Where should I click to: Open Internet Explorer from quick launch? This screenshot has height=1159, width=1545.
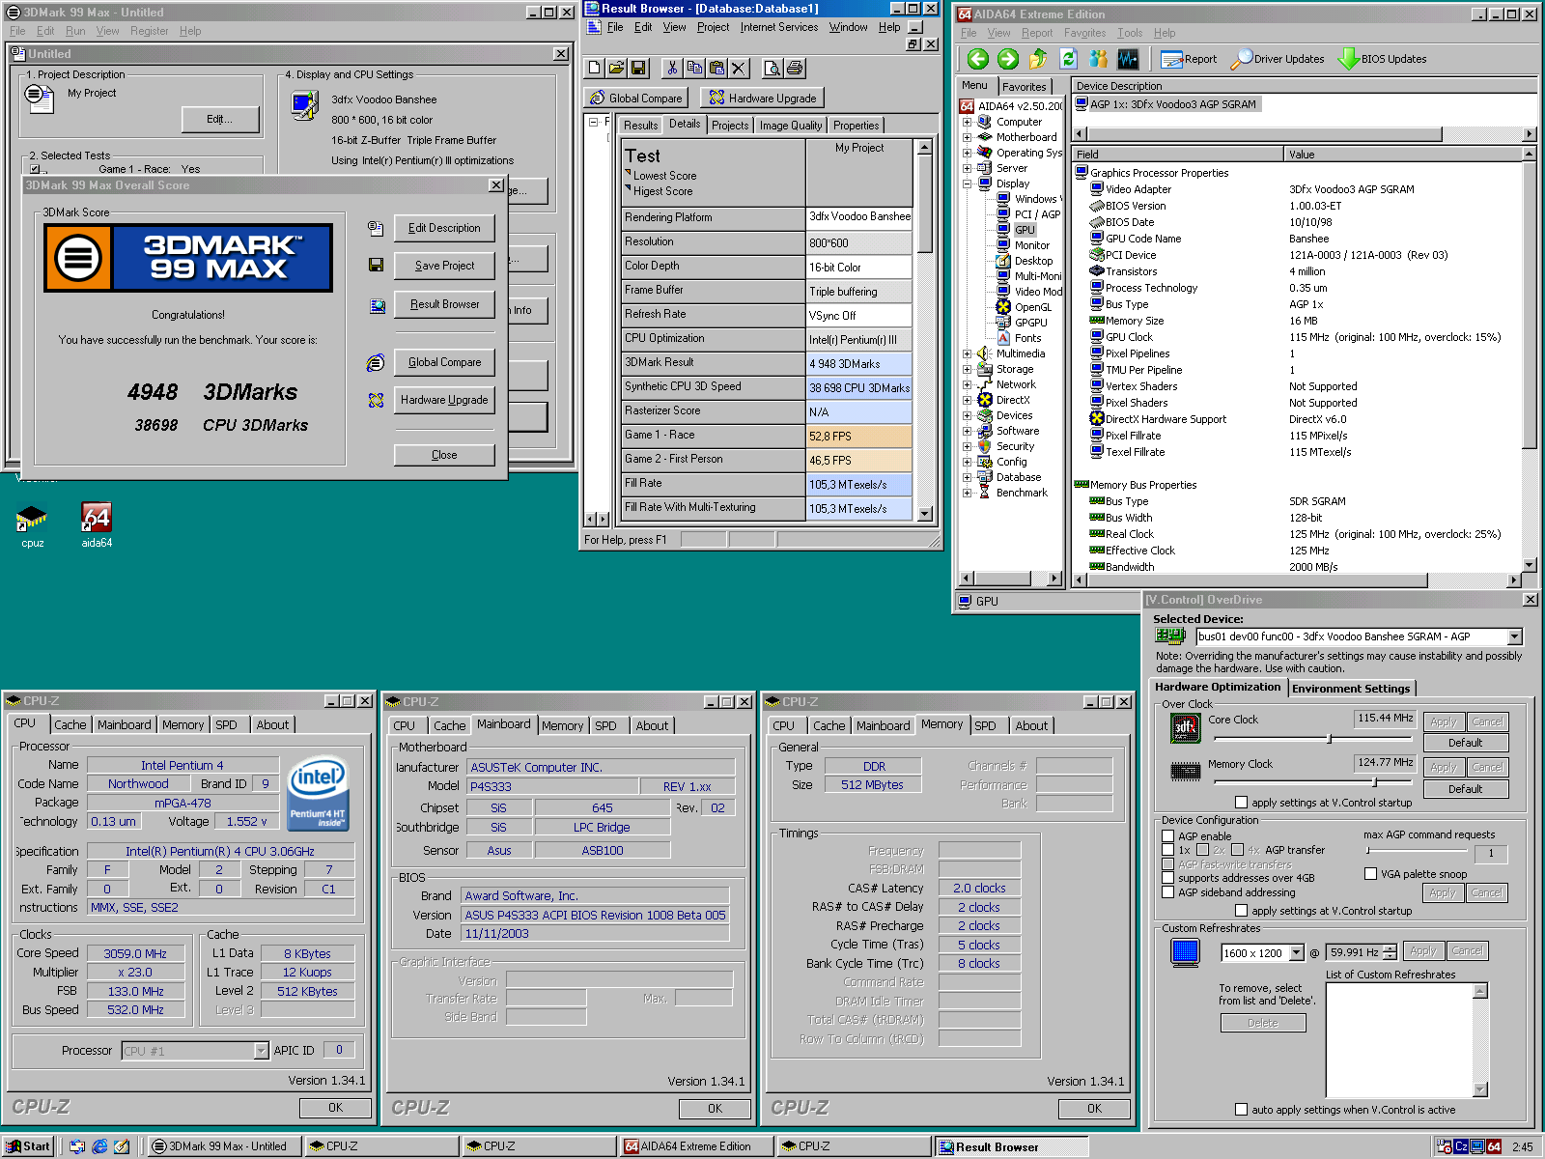[x=99, y=1146]
